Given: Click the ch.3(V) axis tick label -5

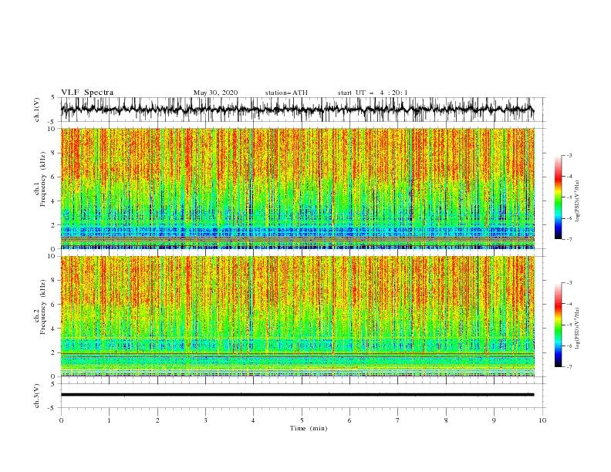Looking at the screenshot, I should click(52, 408).
